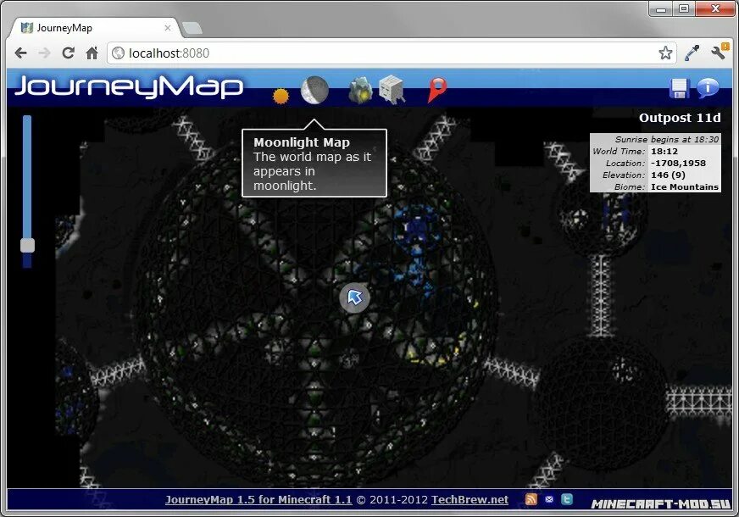
Task: Reload the page with the refresh icon
Action: point(69,53)
